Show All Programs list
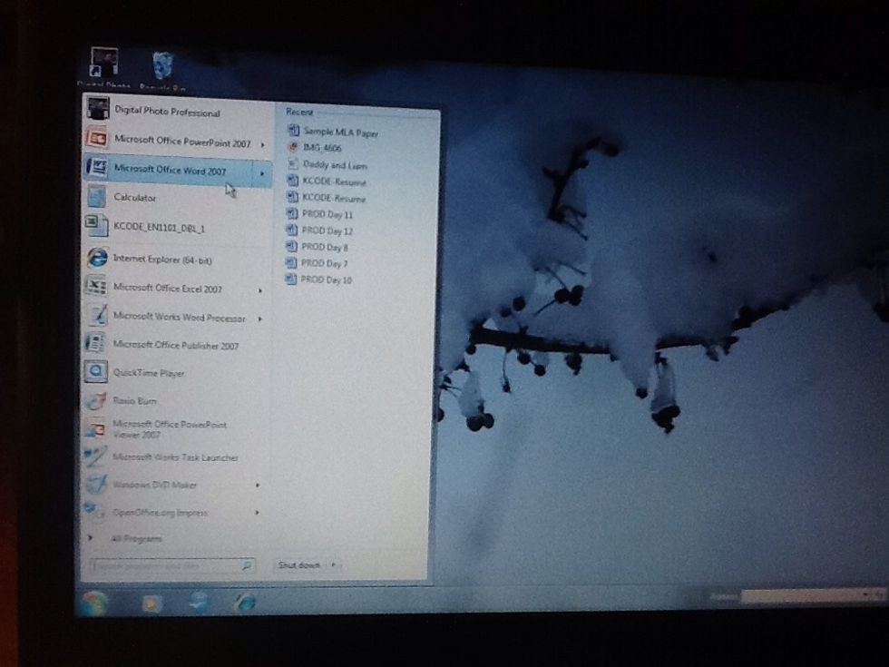The height and width of the screenshot is (667, 889). [135, 539]
